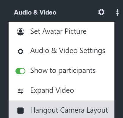This screenshot has width=123, height=118.
Task: Click blank space right of Expand Video text
Action: point(94,90)
